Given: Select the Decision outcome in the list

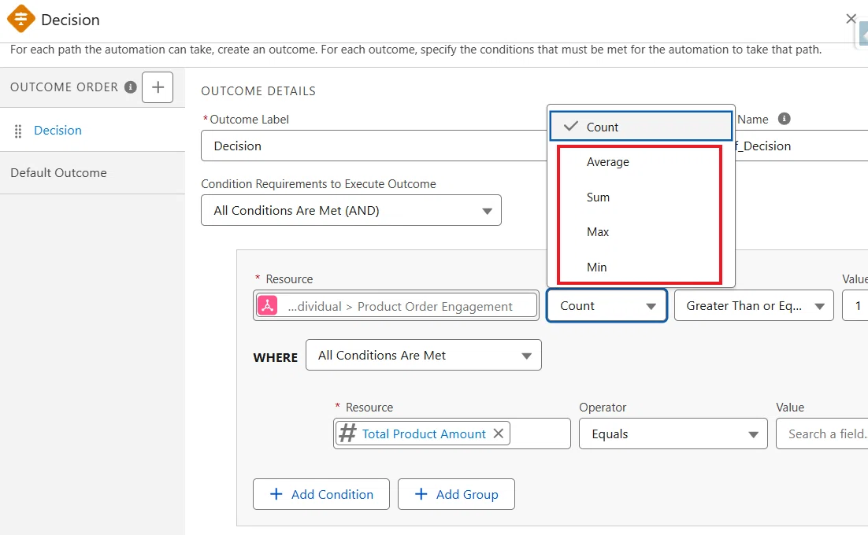Looking at the screenshot, I should 57,131.
